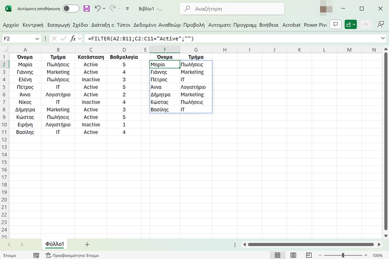Click the Excel app icon in title bar

point(8,9)
